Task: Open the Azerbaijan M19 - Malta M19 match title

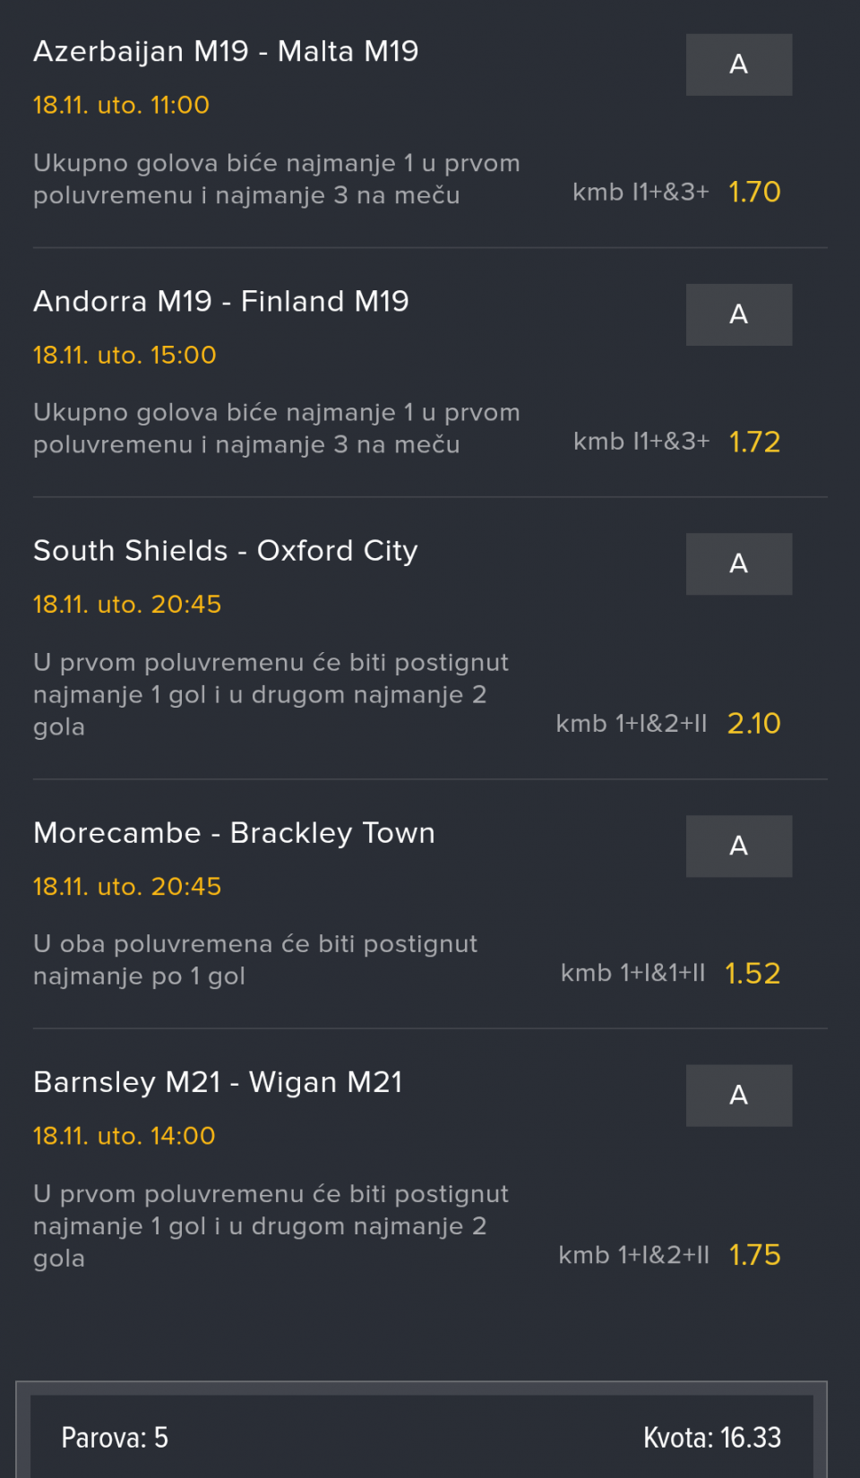Action: click(x=226, y=52)
